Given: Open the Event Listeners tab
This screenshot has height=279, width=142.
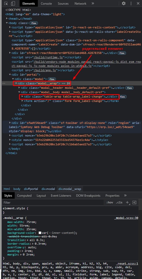Looking at the screenshot, I should [x=61, y=196].
